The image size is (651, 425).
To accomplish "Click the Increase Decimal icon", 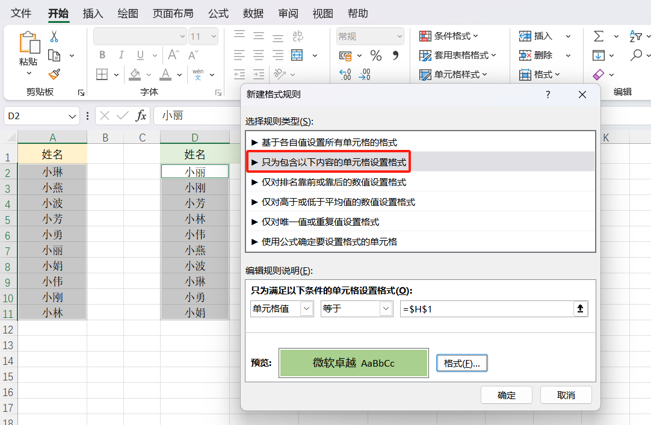I will (346, 75).
